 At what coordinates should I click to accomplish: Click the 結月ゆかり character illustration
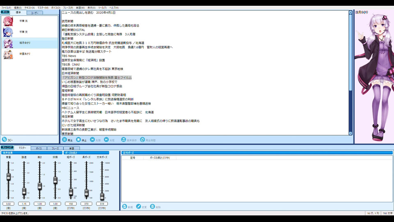point(374,77)
